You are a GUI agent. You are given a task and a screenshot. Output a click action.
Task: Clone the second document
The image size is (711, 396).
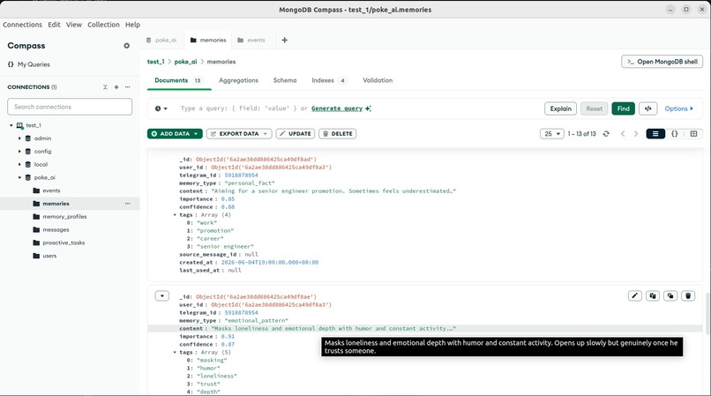click(670, 296)
